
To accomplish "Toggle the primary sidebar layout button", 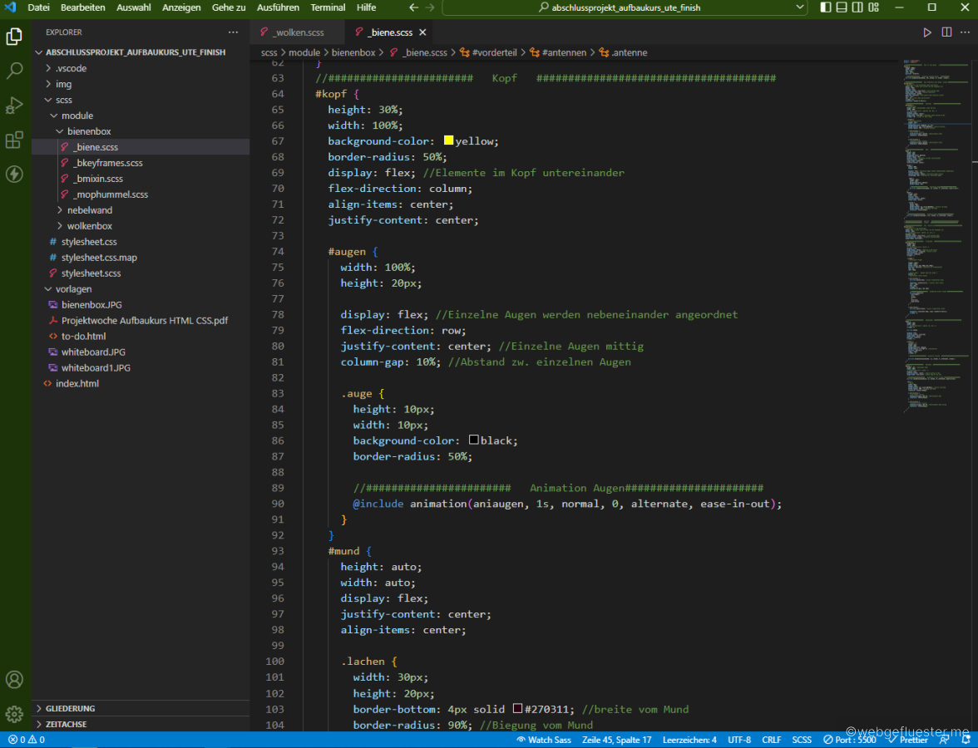I will (825, 7).
